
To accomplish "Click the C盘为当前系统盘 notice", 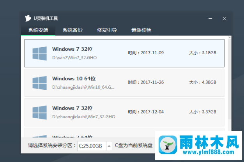I will (134, 146).
